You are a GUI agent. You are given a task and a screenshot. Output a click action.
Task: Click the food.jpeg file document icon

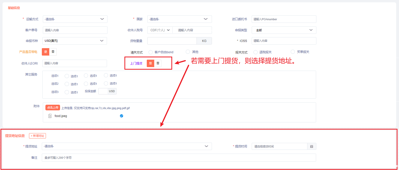[x=50, y=116]
